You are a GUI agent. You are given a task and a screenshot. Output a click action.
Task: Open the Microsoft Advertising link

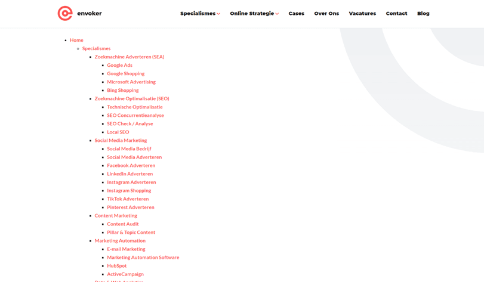pyautogui.click(x=131, y=82)
